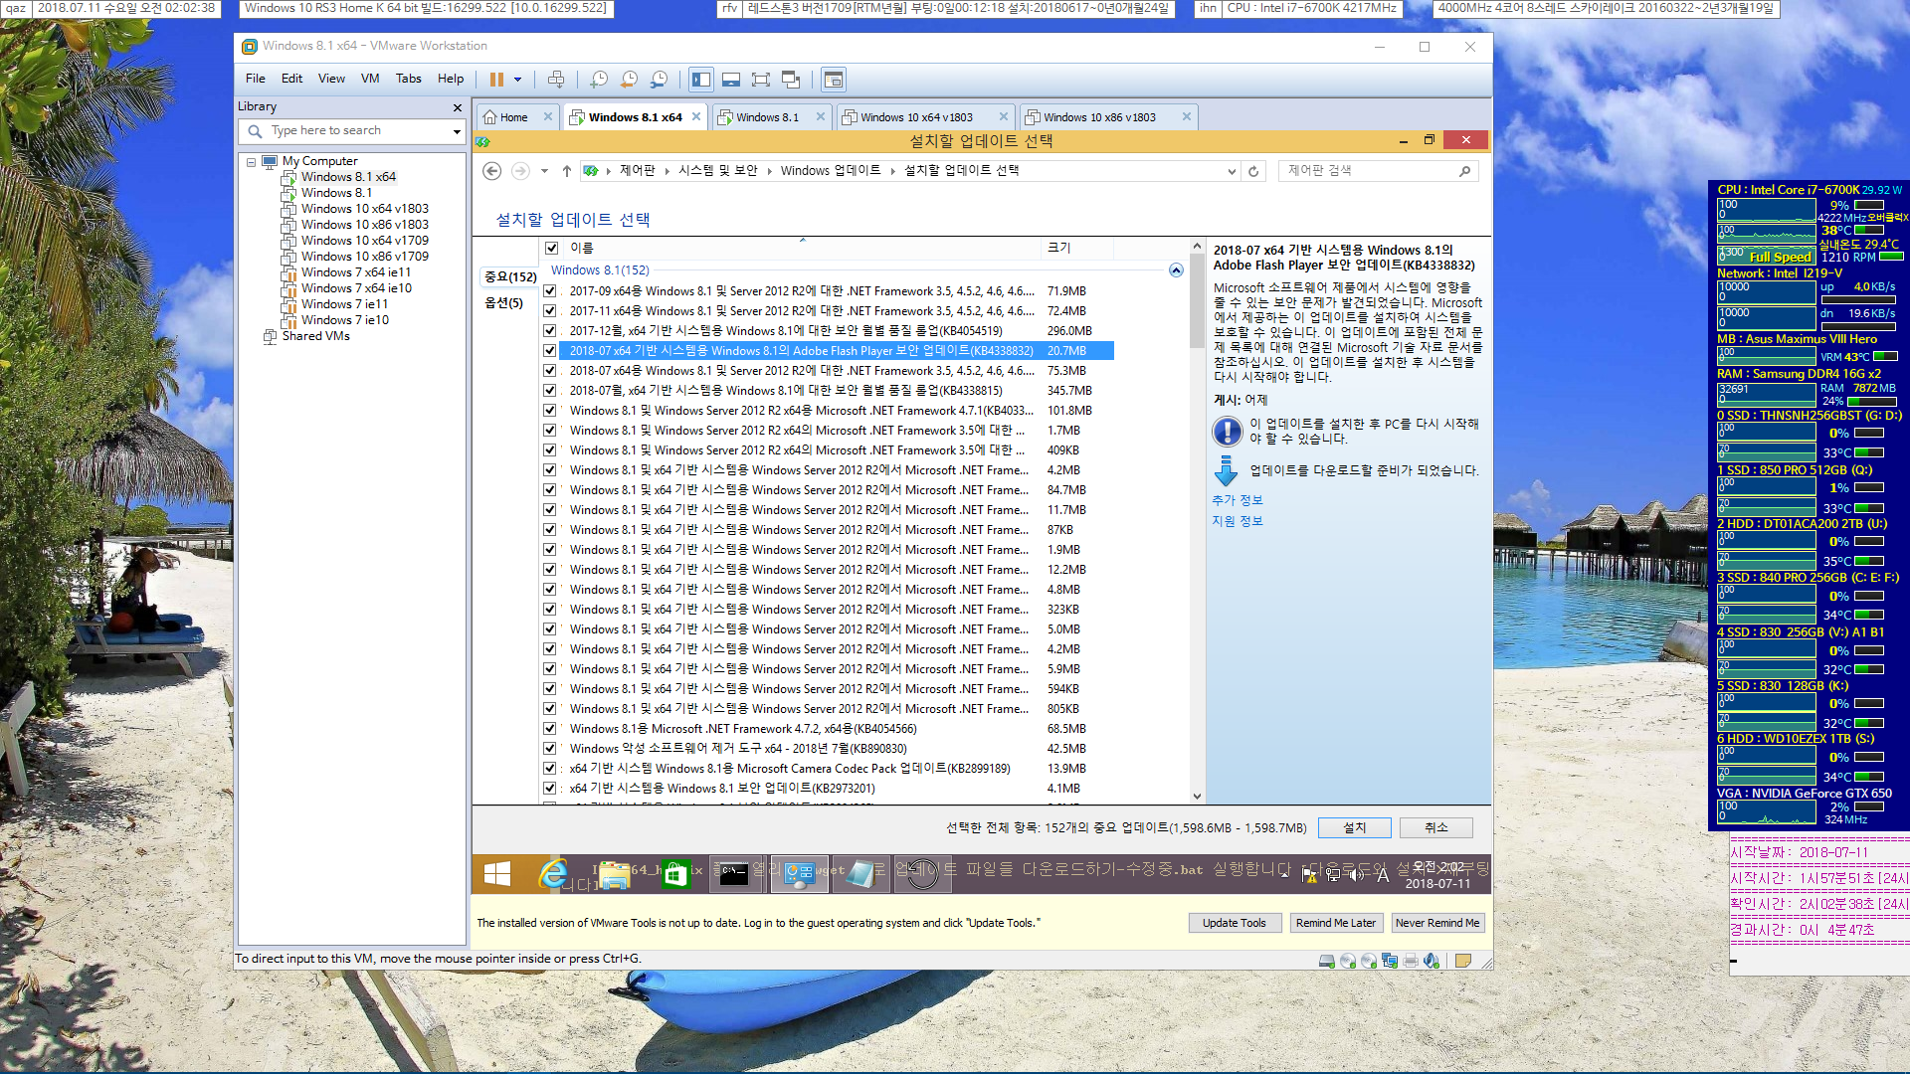
Task: Collapse the Windows 8.1(152) update group
Action: point(1176,270)
